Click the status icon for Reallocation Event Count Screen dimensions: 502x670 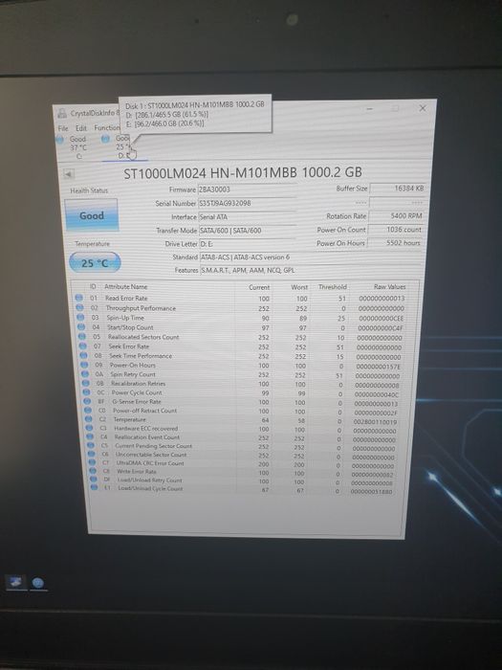tap(90, 436)
